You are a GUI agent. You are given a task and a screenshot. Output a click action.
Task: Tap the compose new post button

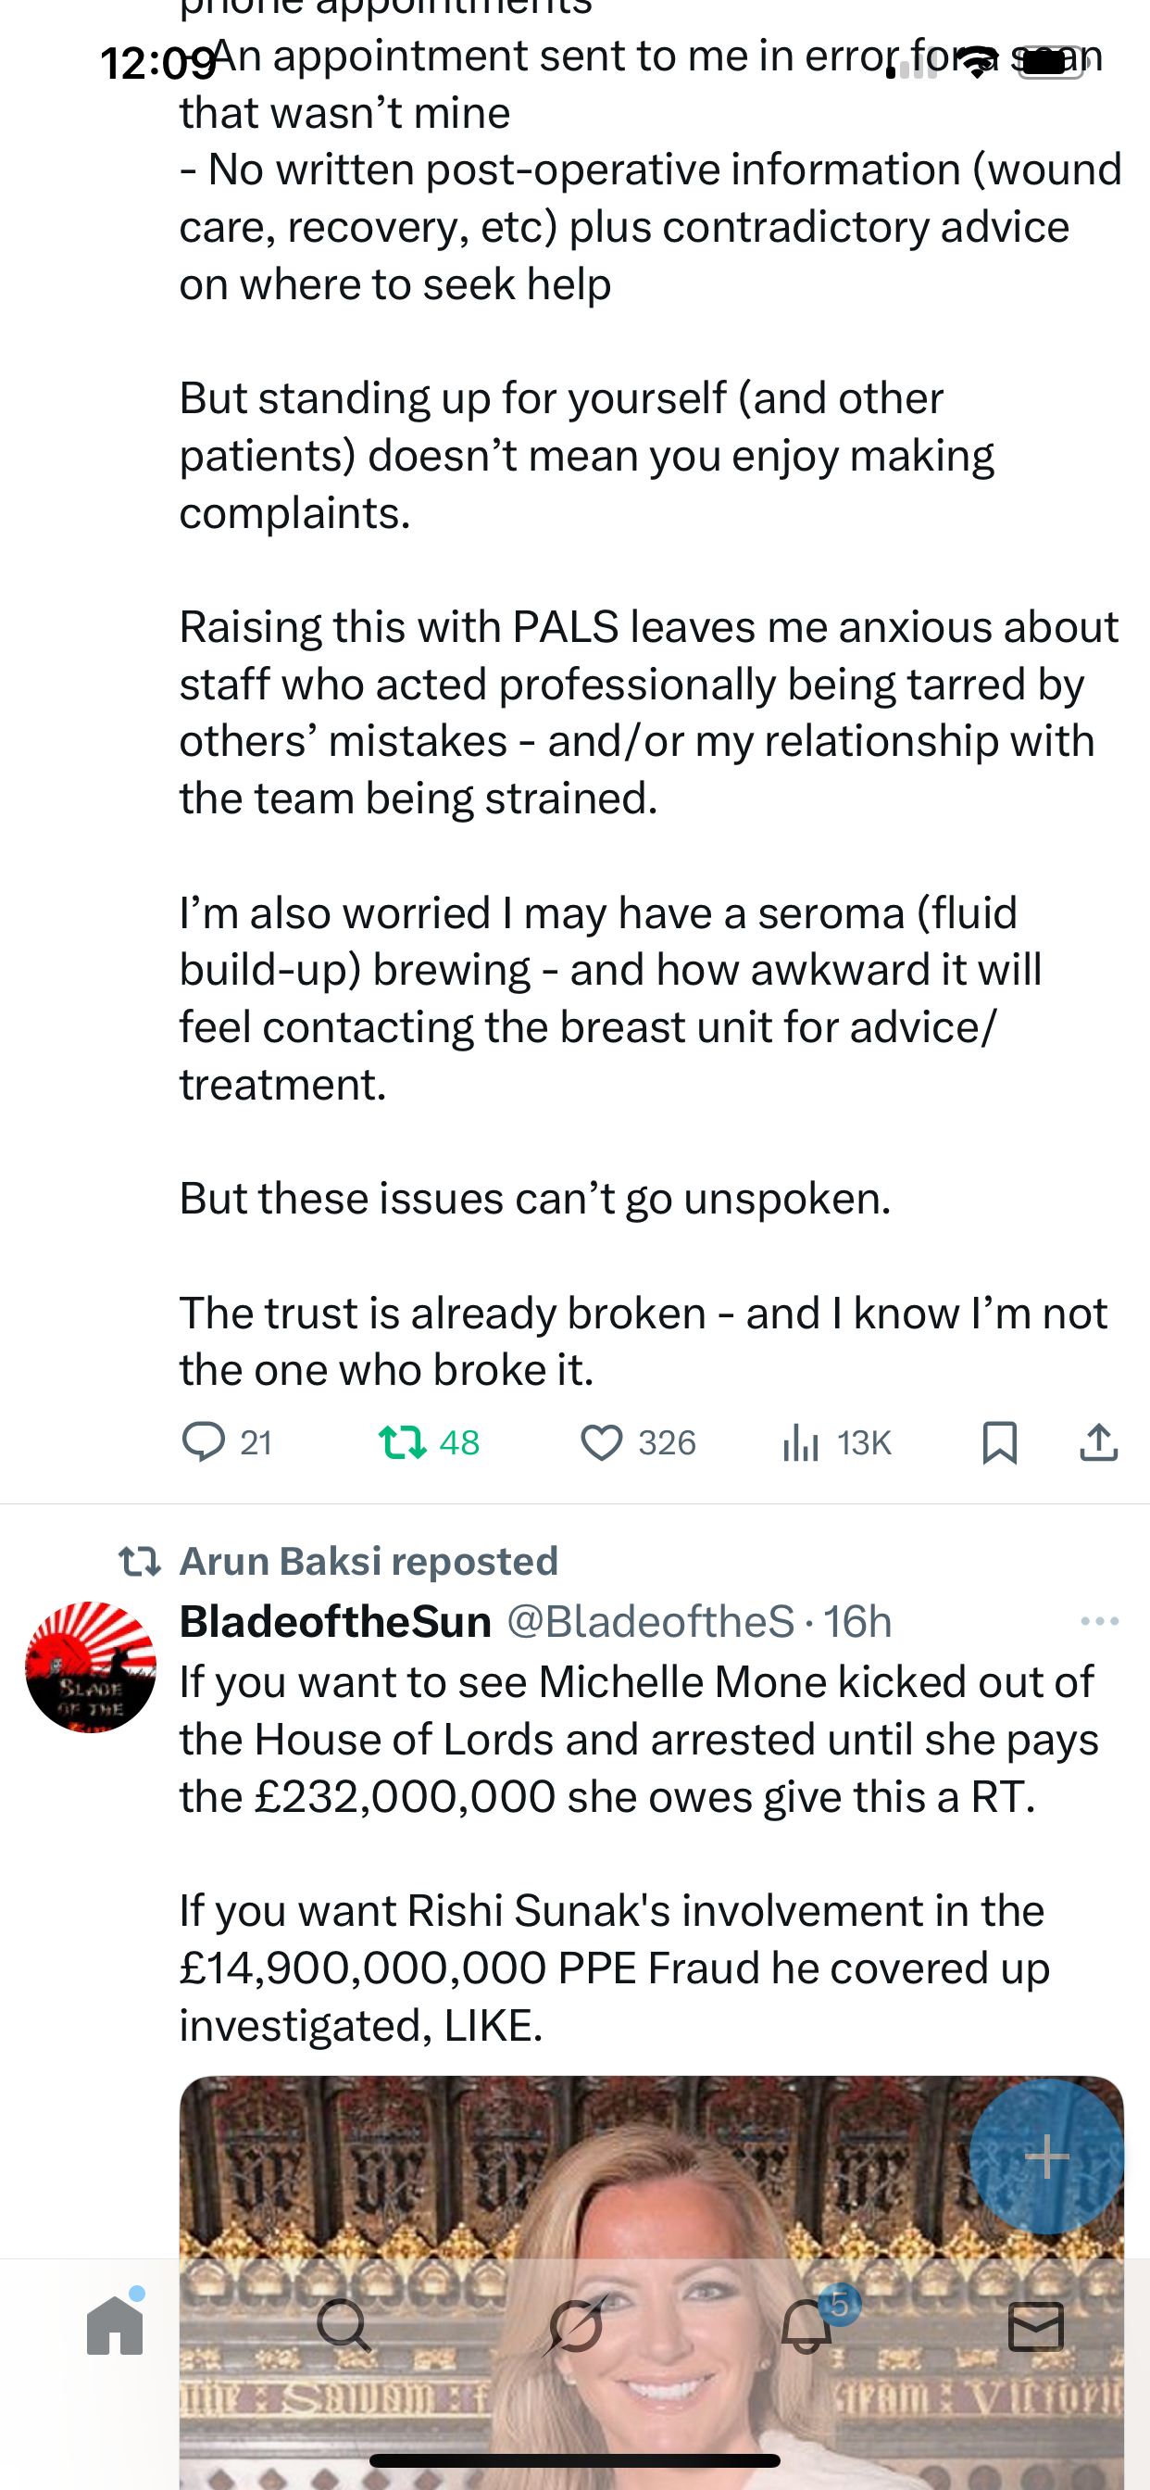coord(1046,2157)
